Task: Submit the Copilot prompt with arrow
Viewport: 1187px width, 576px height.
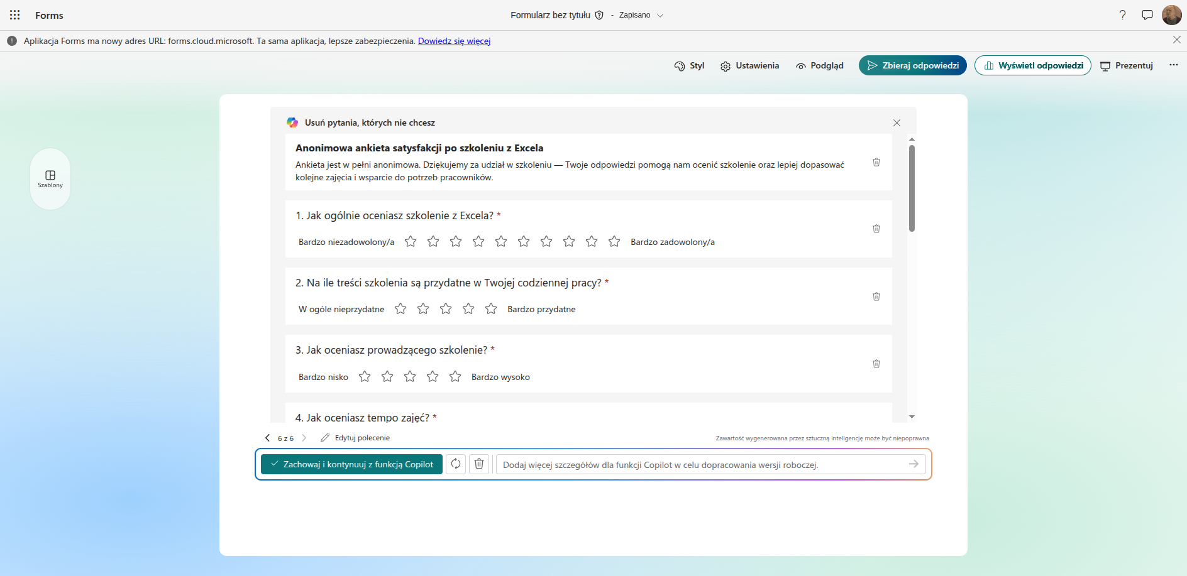Action: click(914, 464)
